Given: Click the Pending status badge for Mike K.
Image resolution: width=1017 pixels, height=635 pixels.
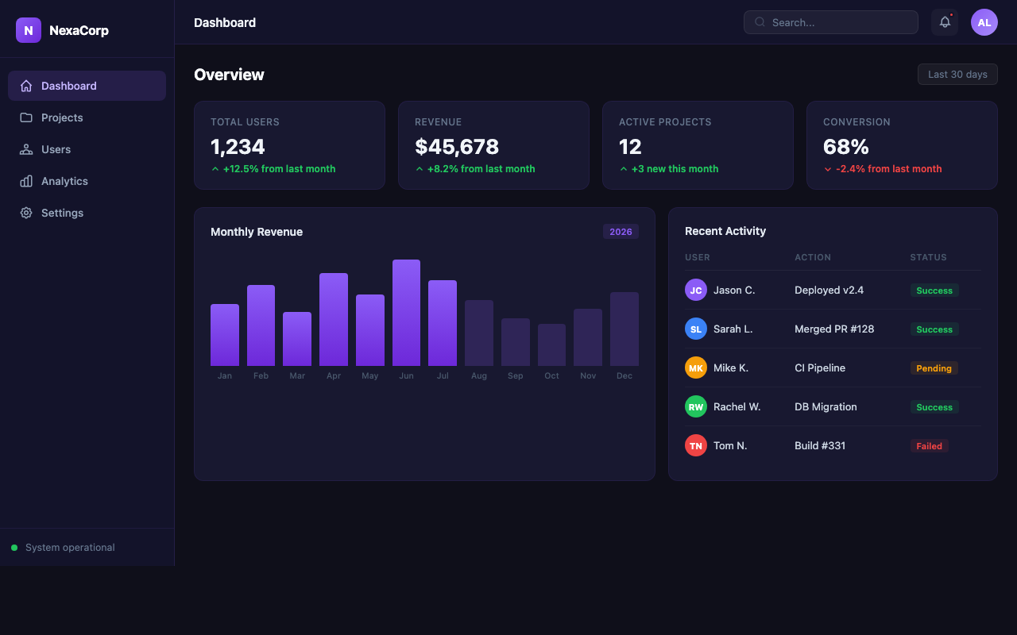Looking at the screenshot, I should click(934, 368).
